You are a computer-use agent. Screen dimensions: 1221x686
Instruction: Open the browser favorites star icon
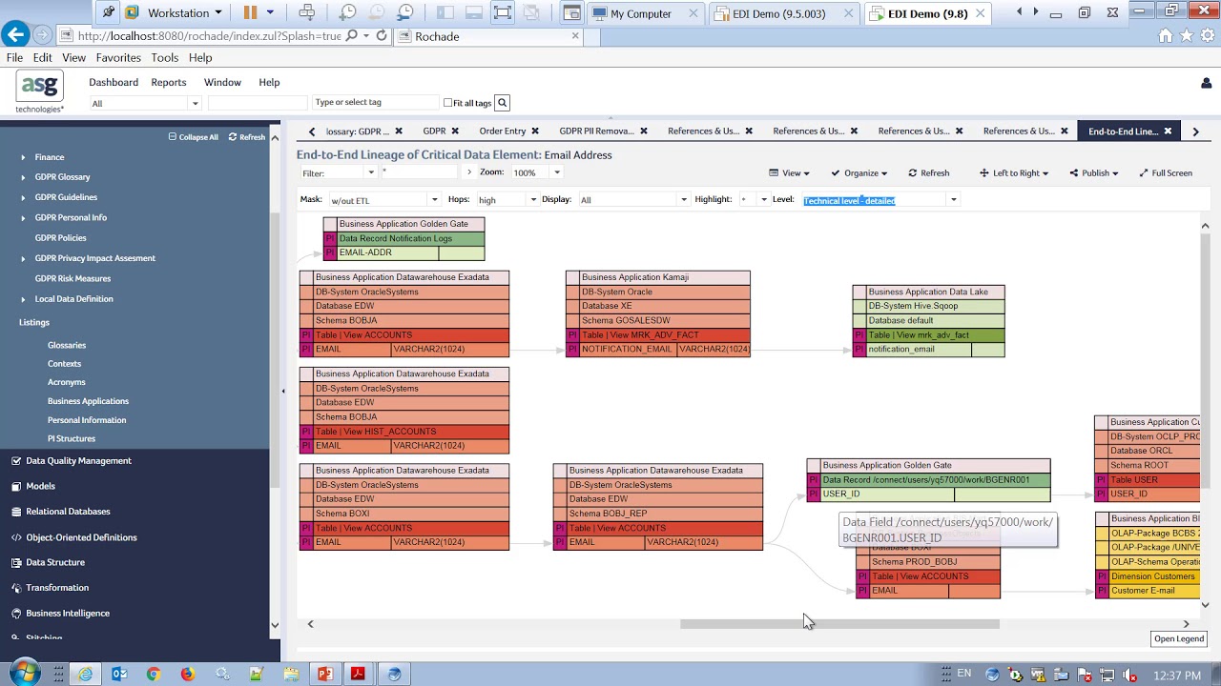click(1186, 35)
